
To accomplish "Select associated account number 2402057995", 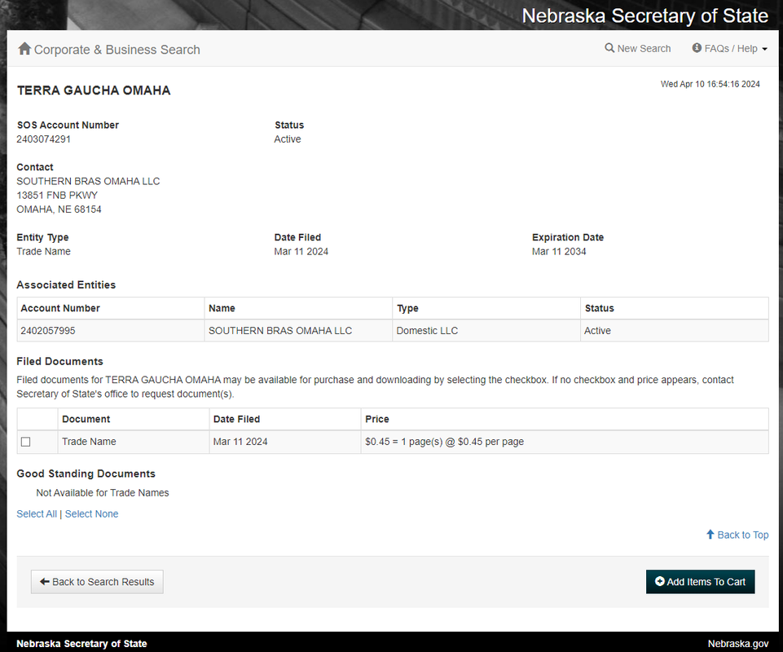I will coord(48,331).
